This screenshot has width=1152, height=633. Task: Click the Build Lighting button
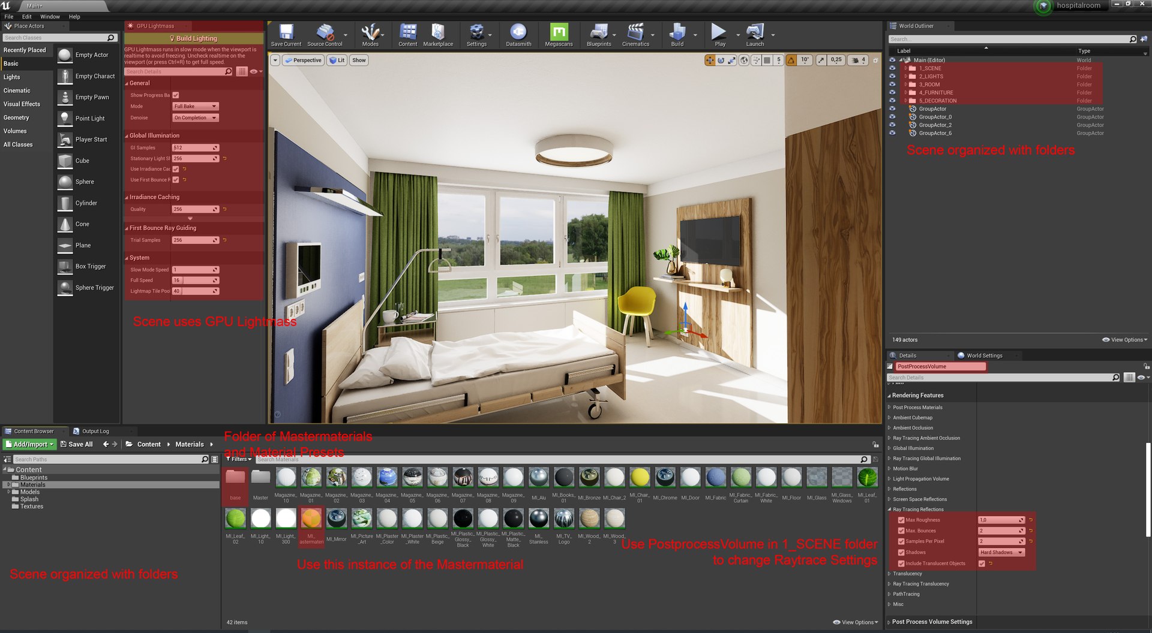[x=193, y=38]
